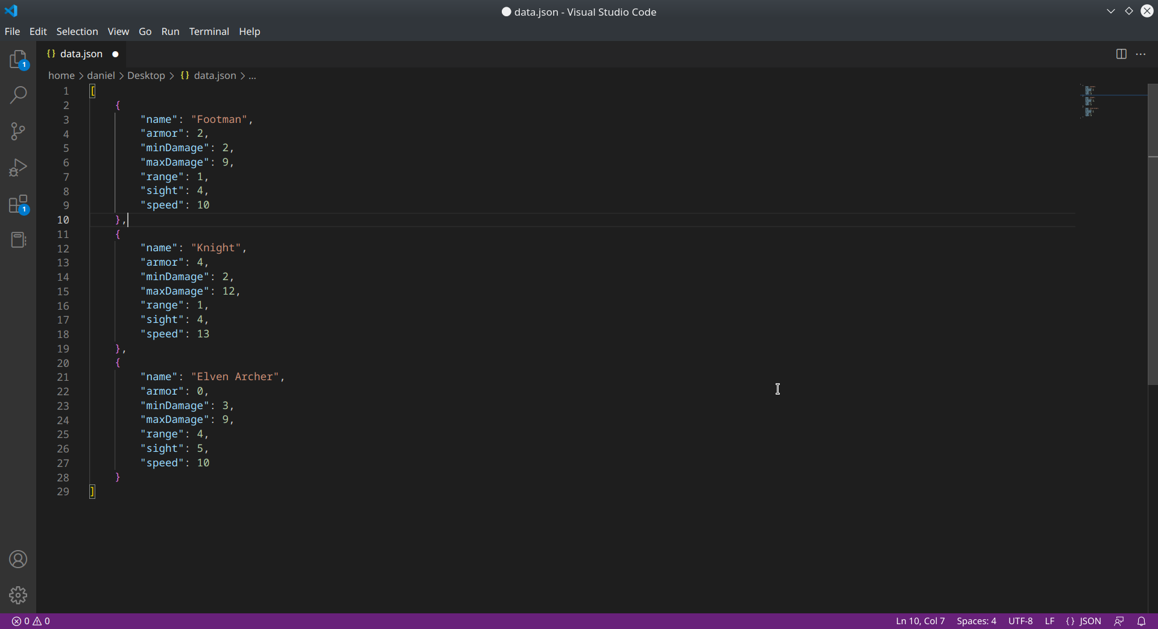1158x629 pixels.
Task: Click the window minimize chevron button
Action: click(x=1111, y=11)
